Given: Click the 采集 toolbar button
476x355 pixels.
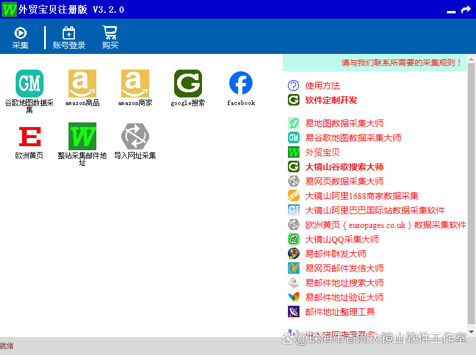Looking at the screenshot, I should (x=20, y=38).
